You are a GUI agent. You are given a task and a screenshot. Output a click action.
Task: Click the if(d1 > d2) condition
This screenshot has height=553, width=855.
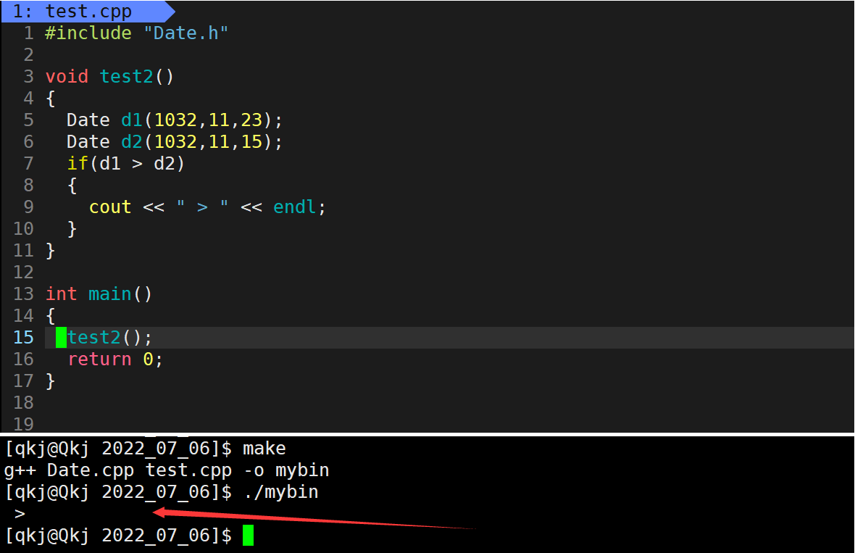pyautogui.click(x=126, y=164)
